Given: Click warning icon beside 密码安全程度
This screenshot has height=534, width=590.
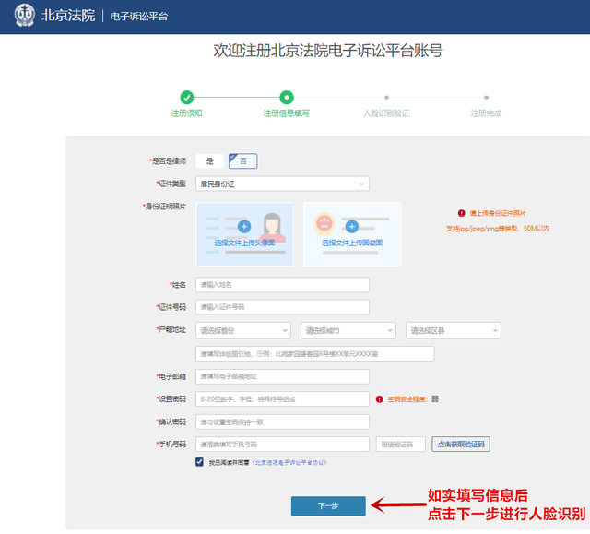Looking at the screenshot, I should pos(379,399).
